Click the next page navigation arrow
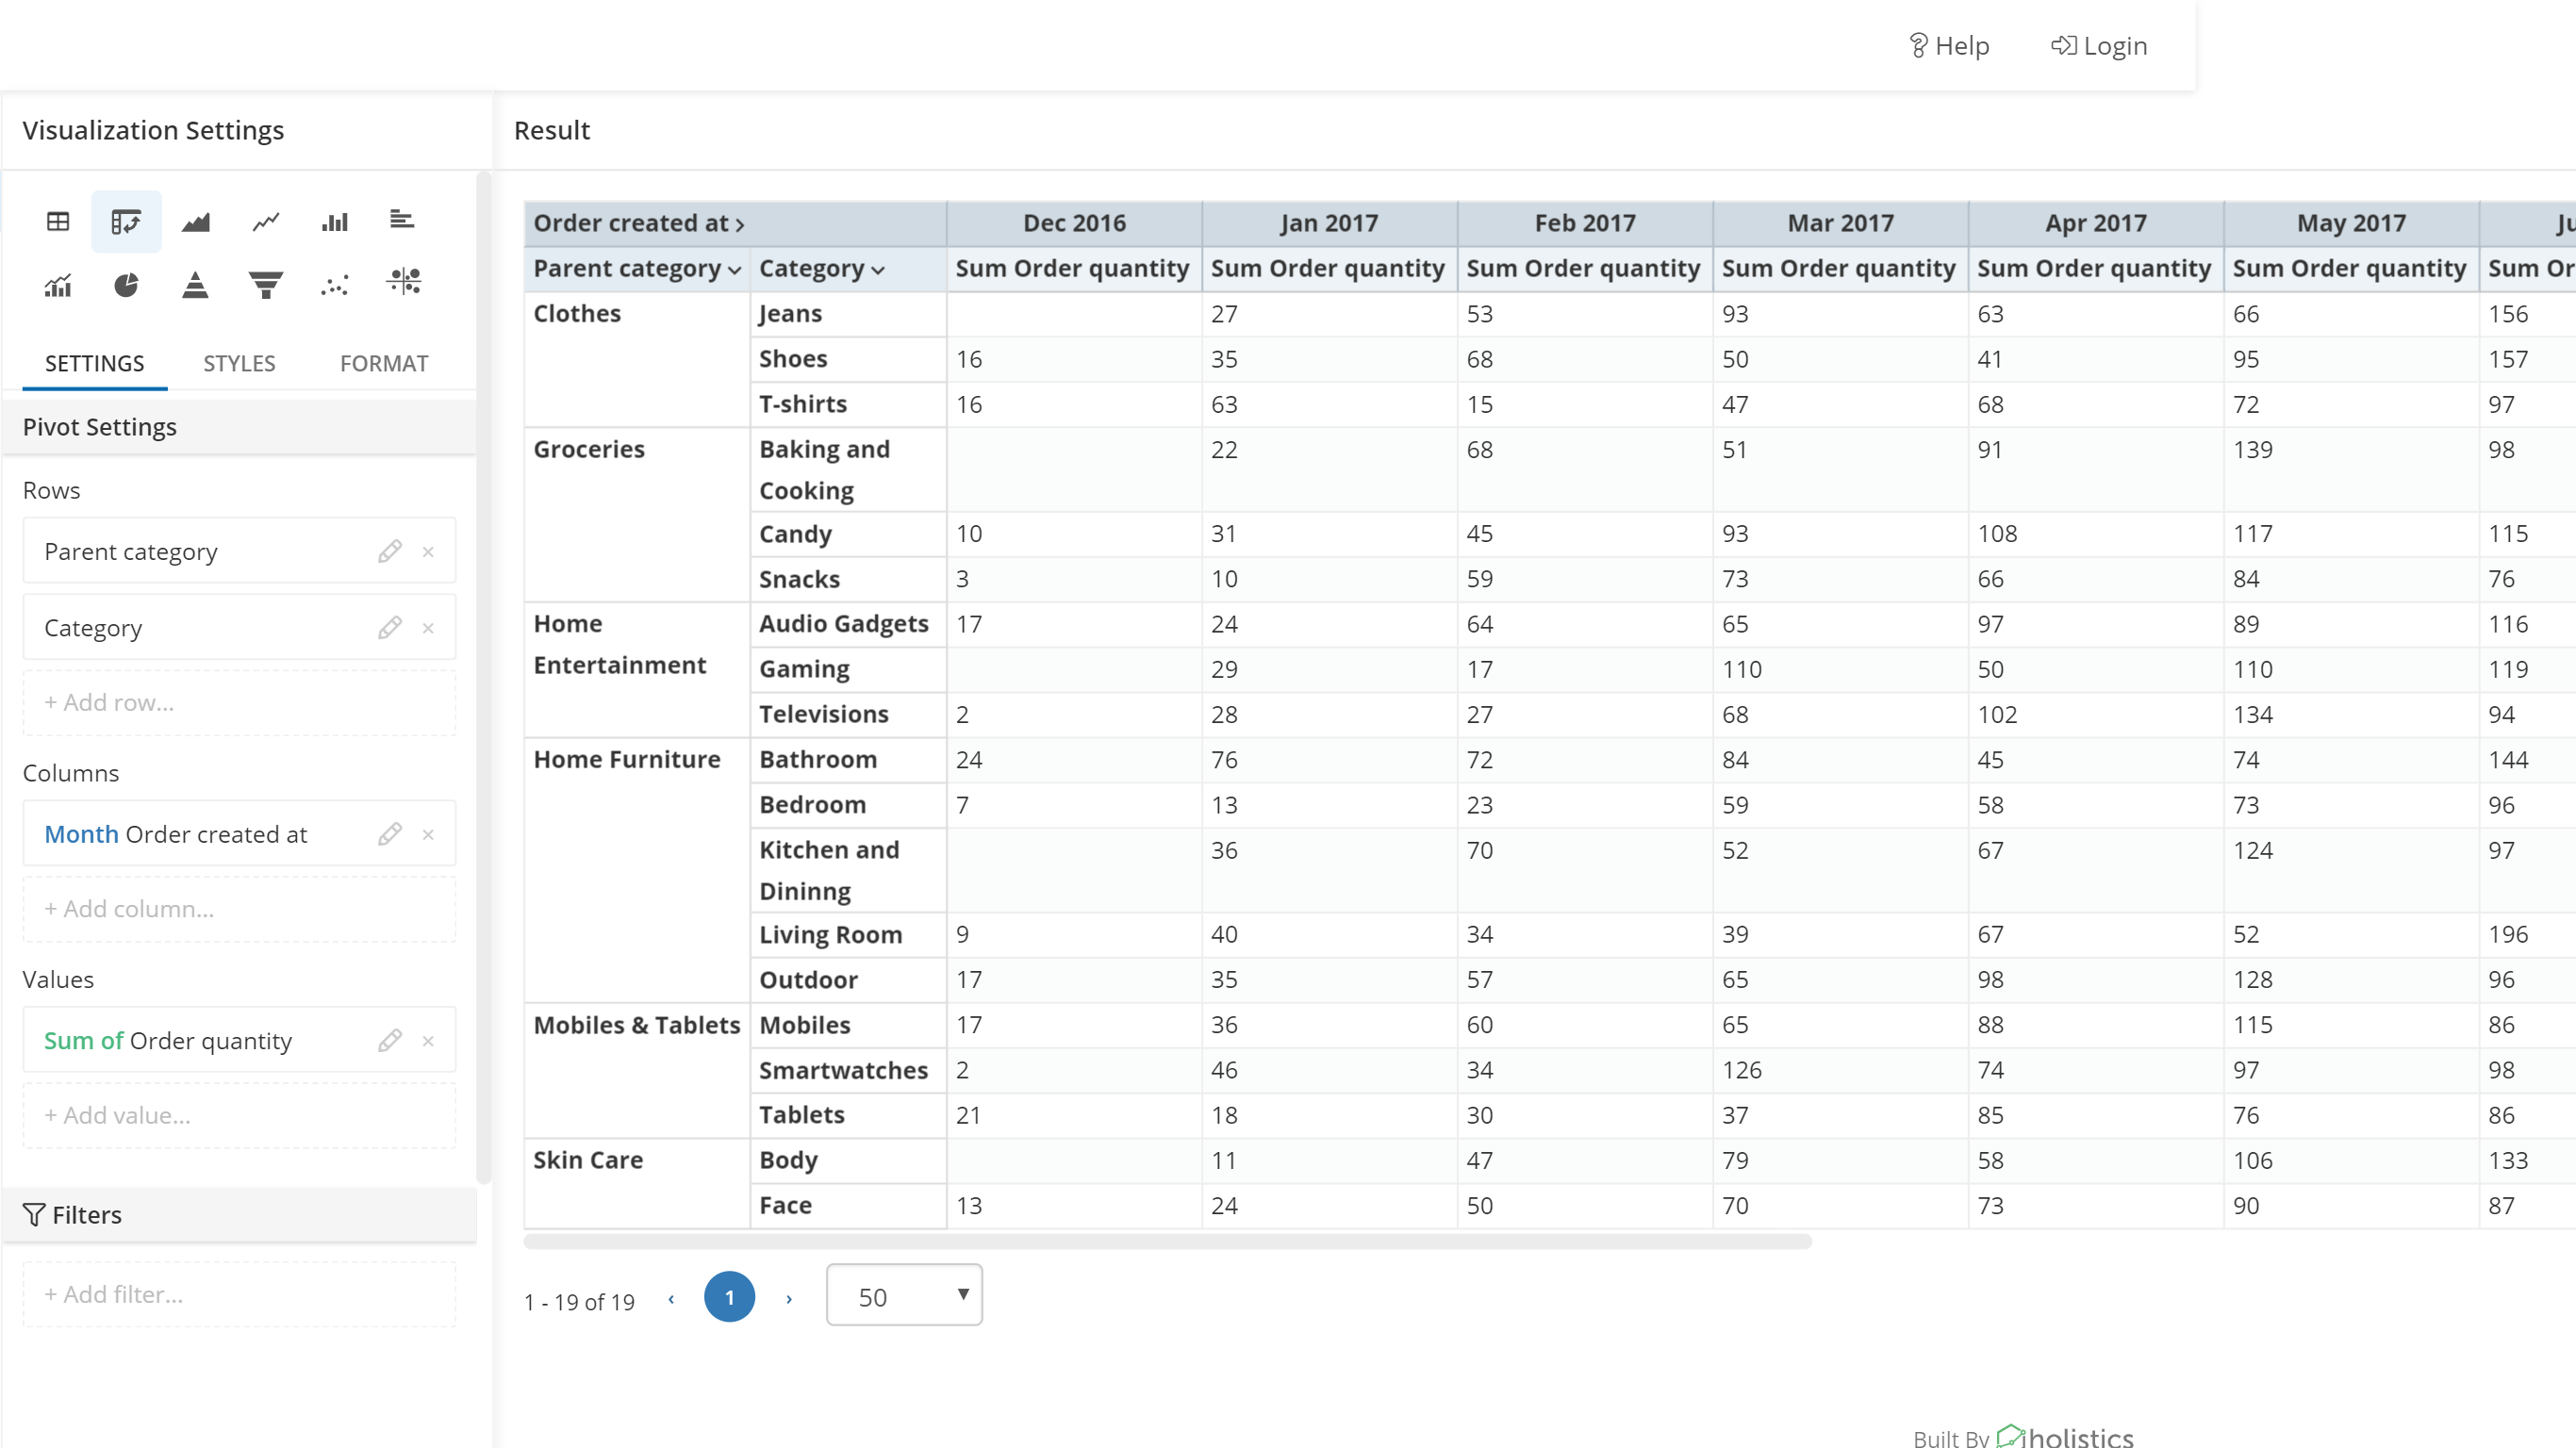The width and height of the screenshot is (2576, 1448). 789,1296
